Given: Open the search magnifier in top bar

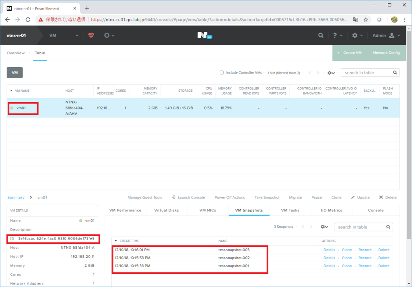Looking at the screenshot, I should point(321,35).
